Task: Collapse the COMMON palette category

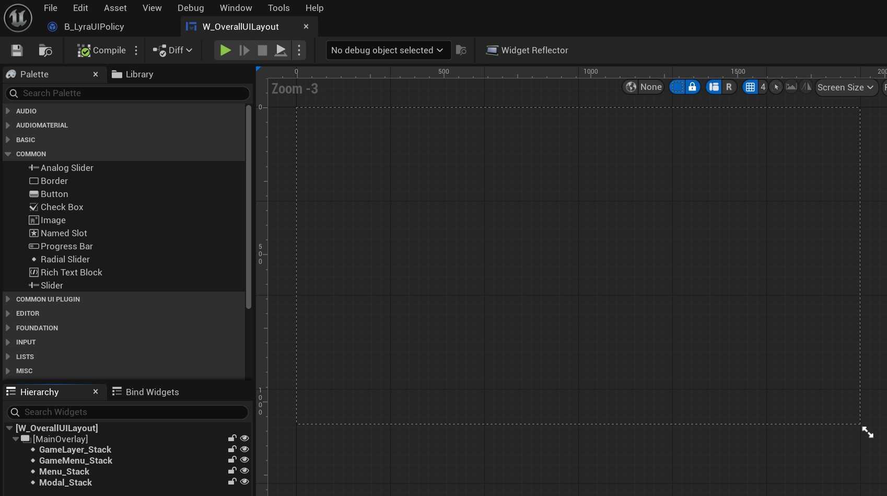Action: click(8, 154)
